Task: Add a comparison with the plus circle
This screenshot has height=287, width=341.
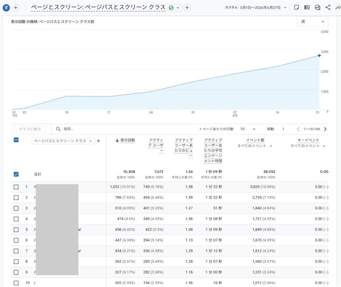Action: point(187,8)
